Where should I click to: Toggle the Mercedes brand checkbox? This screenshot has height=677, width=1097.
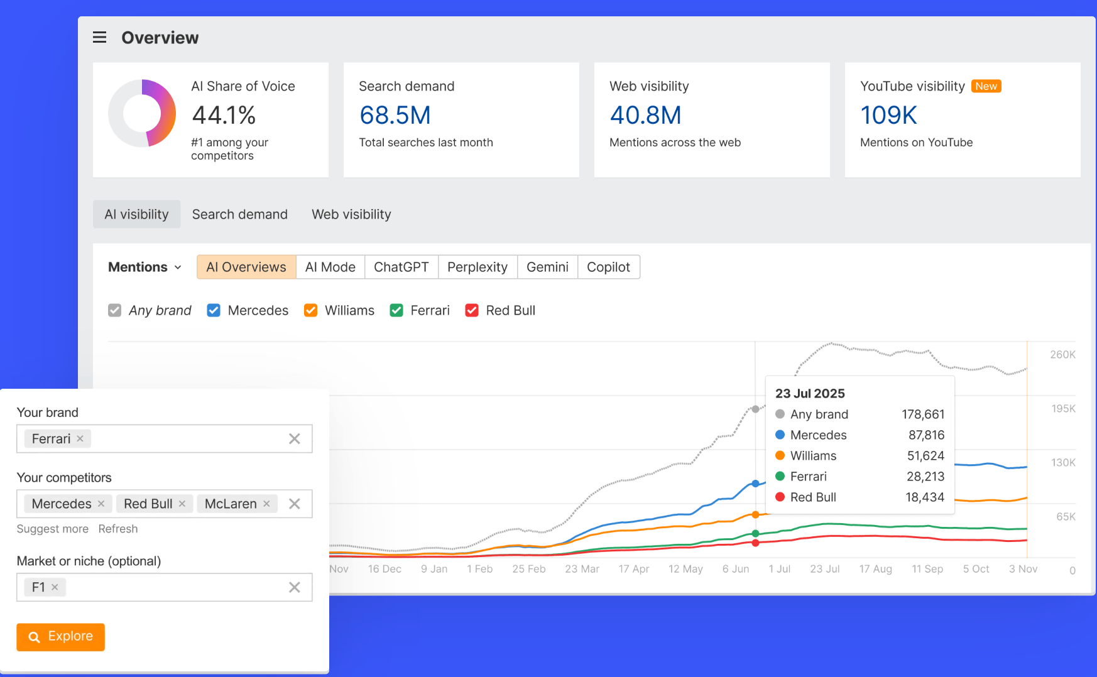[x=214, y=310]
